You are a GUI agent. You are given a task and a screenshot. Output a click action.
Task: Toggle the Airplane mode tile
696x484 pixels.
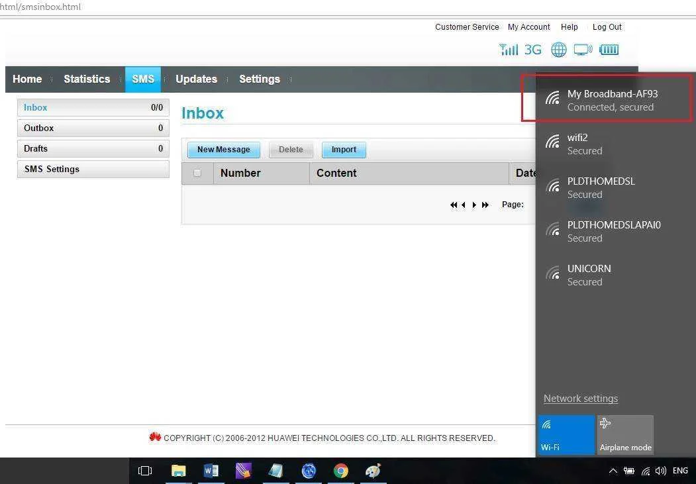(625, 435)
